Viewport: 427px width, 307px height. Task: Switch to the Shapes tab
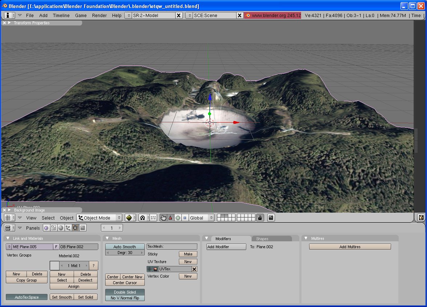262,239
